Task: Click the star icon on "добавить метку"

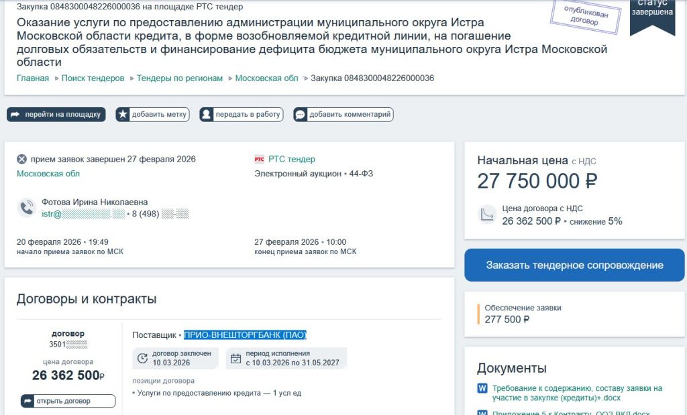Action: (x=122, y=114)
